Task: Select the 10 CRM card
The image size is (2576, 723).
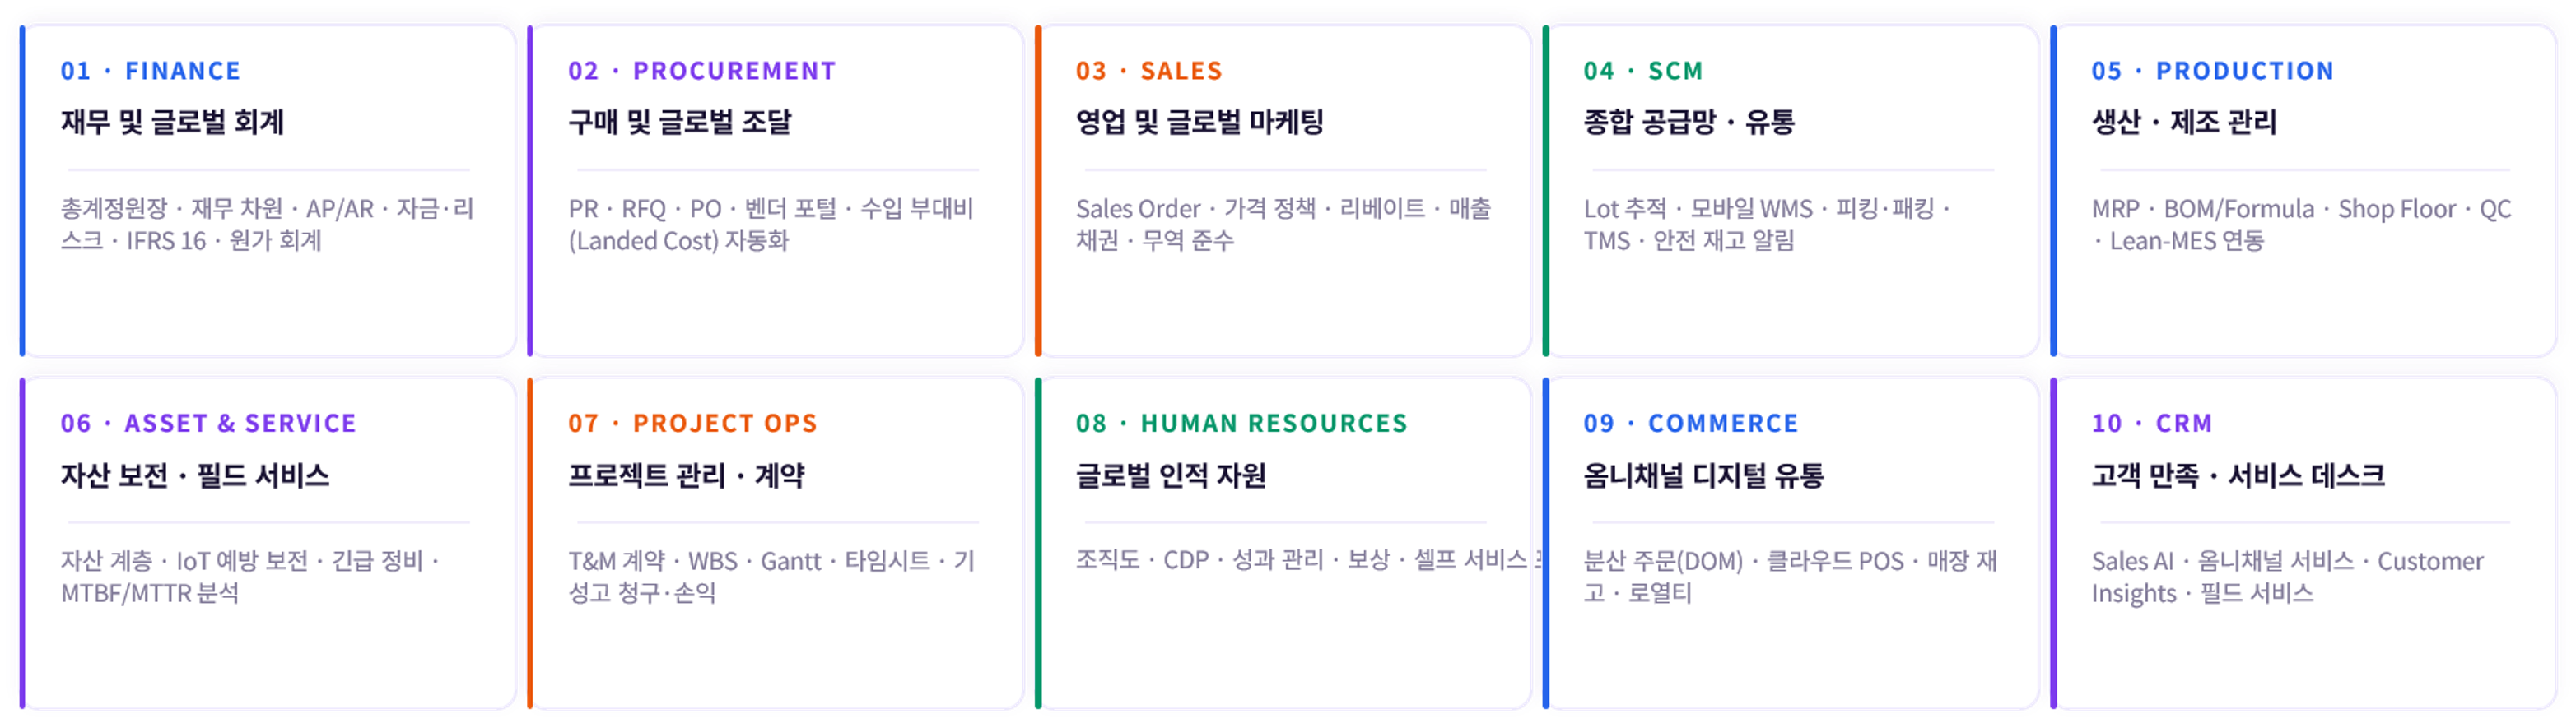Action: tap(2303, 543)
